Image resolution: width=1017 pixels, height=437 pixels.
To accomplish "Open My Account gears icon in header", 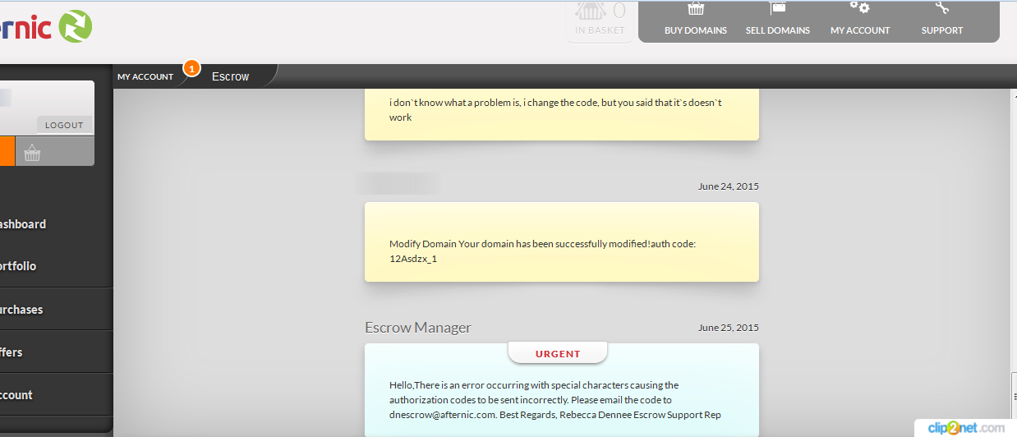I will point(859,9).
